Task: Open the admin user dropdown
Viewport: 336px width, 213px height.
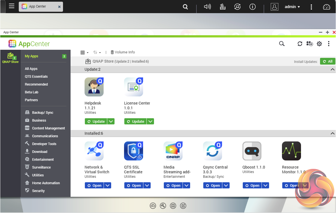Action: (292, 7)
